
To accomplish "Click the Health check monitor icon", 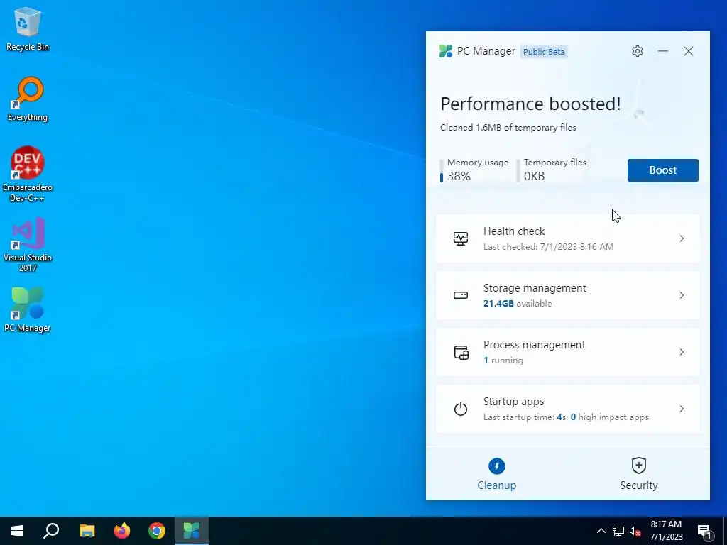I will (460, 238).
